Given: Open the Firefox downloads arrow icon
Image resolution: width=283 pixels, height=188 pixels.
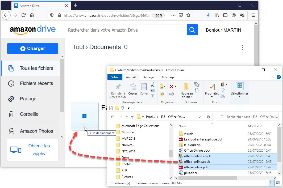Looking at the screenshot, I should (208, 15).
